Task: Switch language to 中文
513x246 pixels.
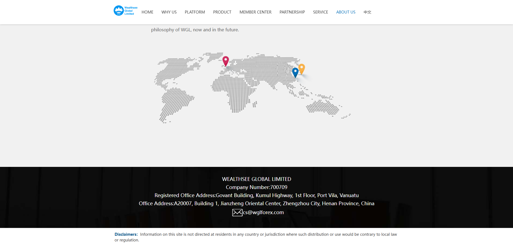Action: (x=367, y=12)
